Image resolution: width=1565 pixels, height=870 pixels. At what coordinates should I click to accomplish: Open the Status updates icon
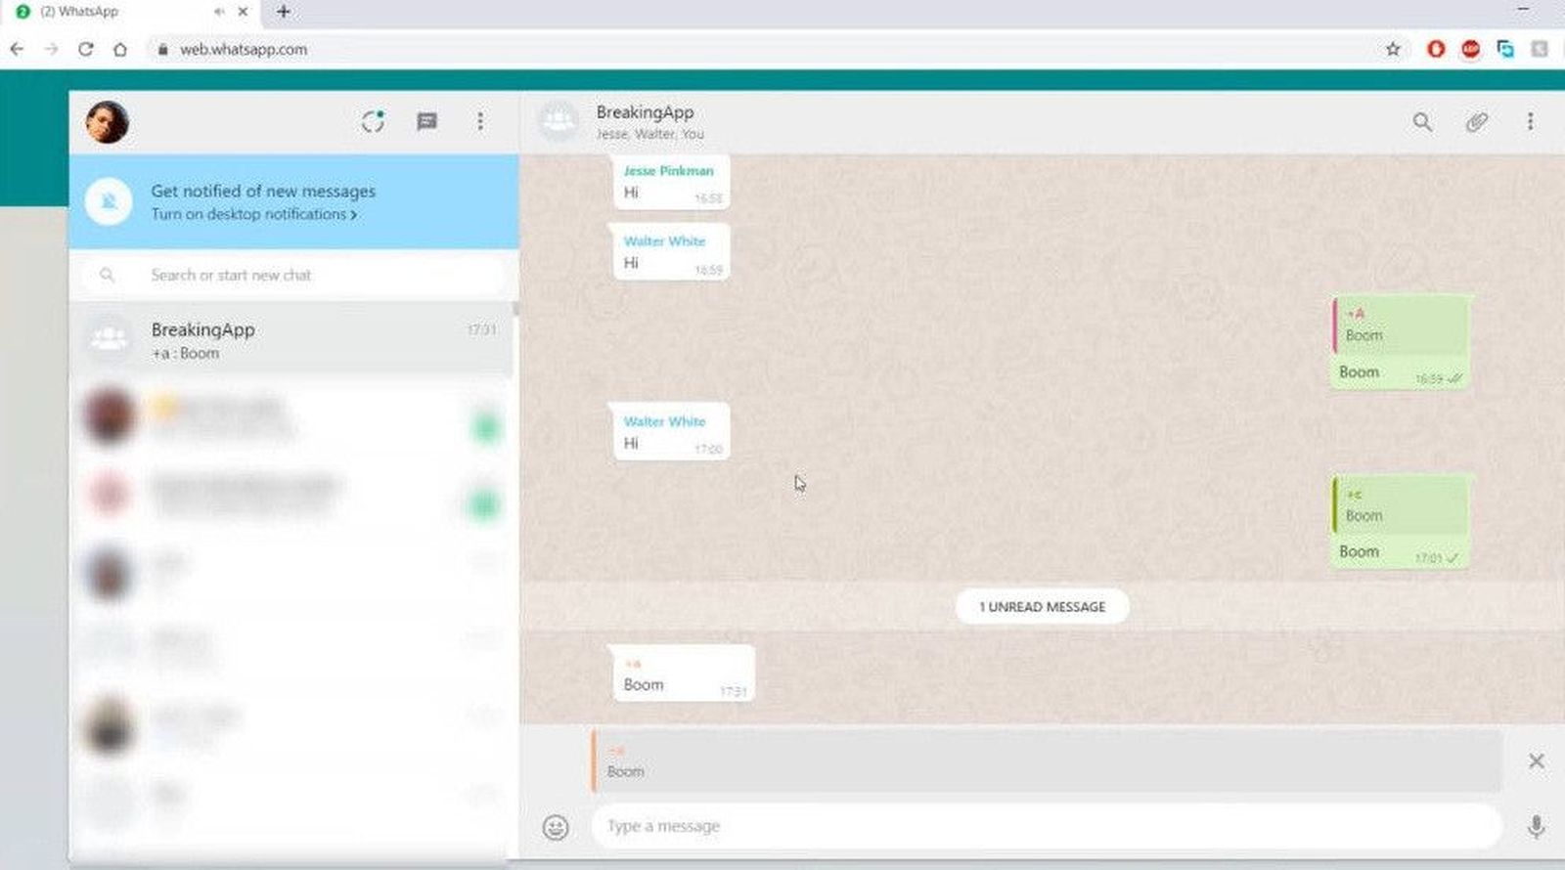373,121
